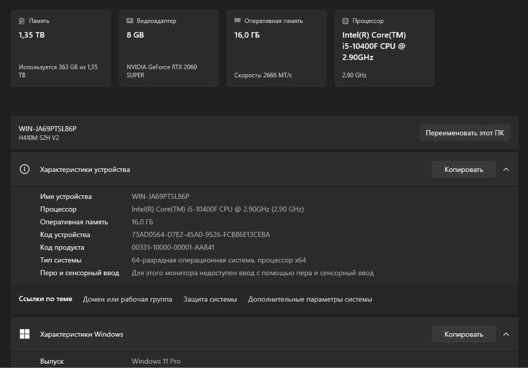Select the device ID 73AD0564-D7E2-45A0-9526-FCB86E13CEBA

pyautogui.click(x=201, y=234)
